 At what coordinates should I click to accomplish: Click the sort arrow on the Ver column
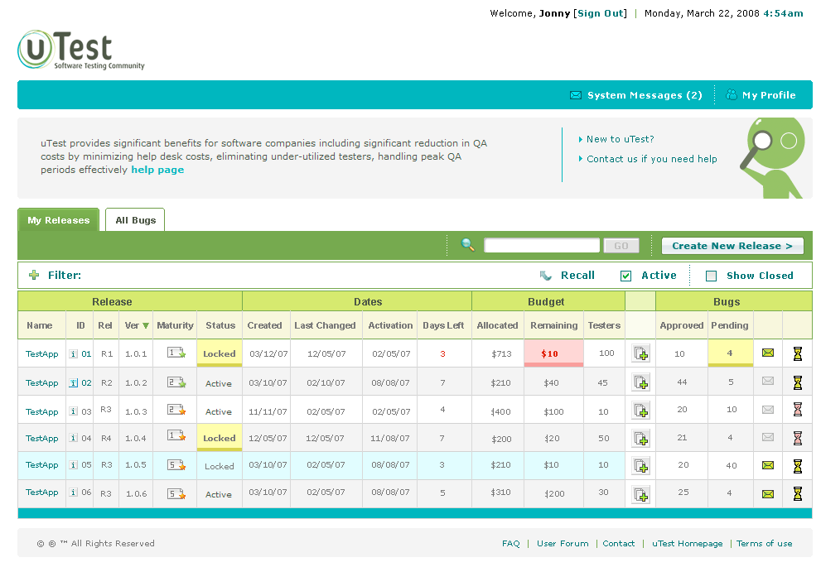144,325
